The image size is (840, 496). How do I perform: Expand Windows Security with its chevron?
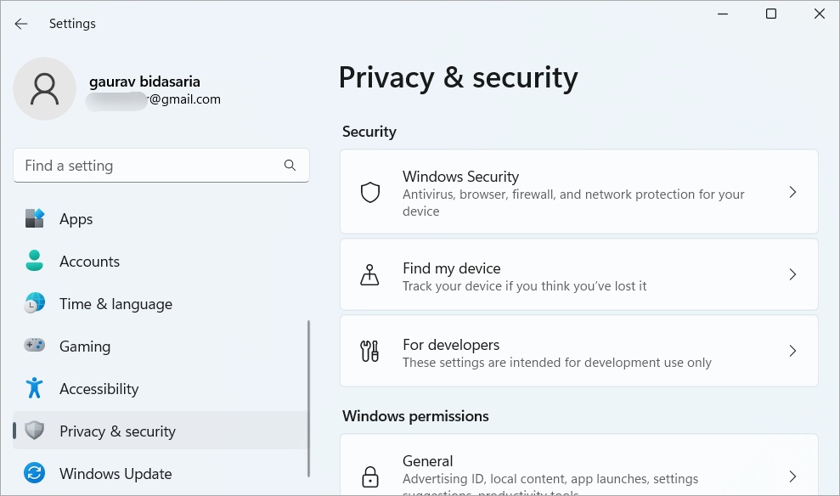click(792, 193)
